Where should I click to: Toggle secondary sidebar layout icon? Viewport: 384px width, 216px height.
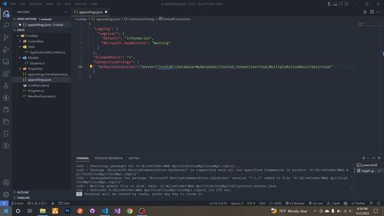point(341,4)
